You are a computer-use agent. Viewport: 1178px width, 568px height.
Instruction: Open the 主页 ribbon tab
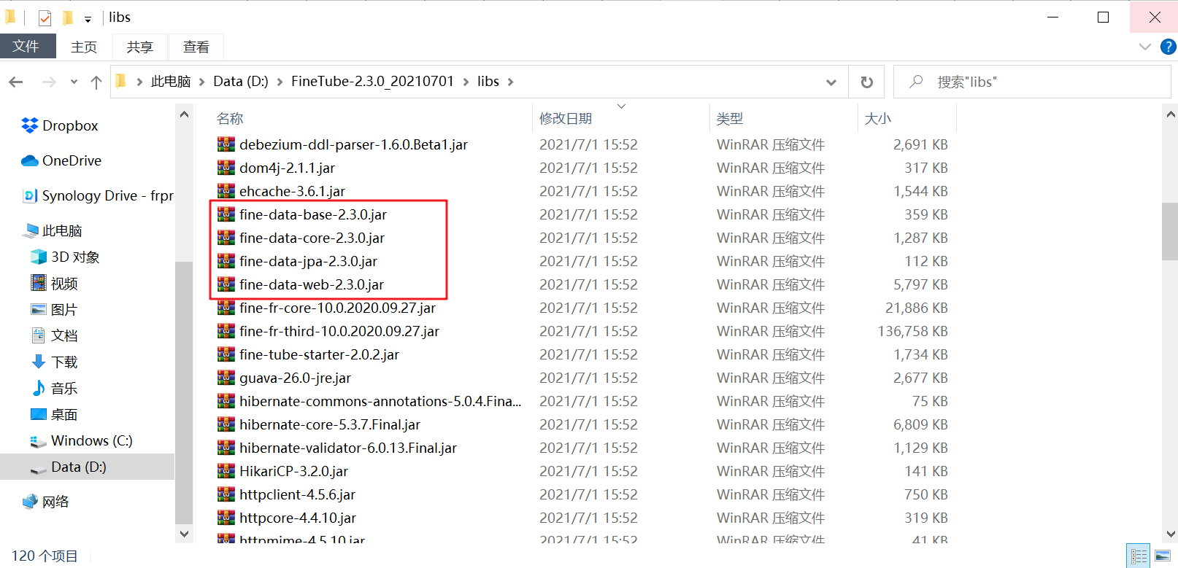(84, 47)
